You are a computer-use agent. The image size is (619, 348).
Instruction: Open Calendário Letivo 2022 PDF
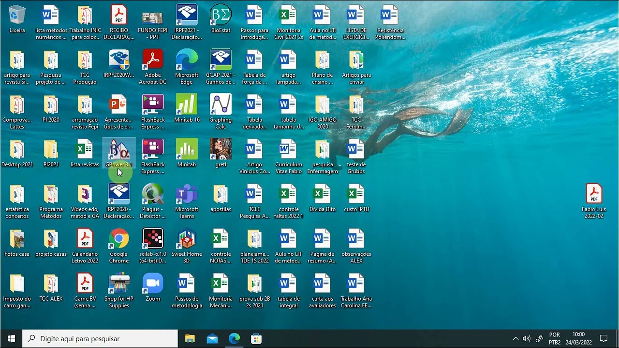tap(85, 246)
